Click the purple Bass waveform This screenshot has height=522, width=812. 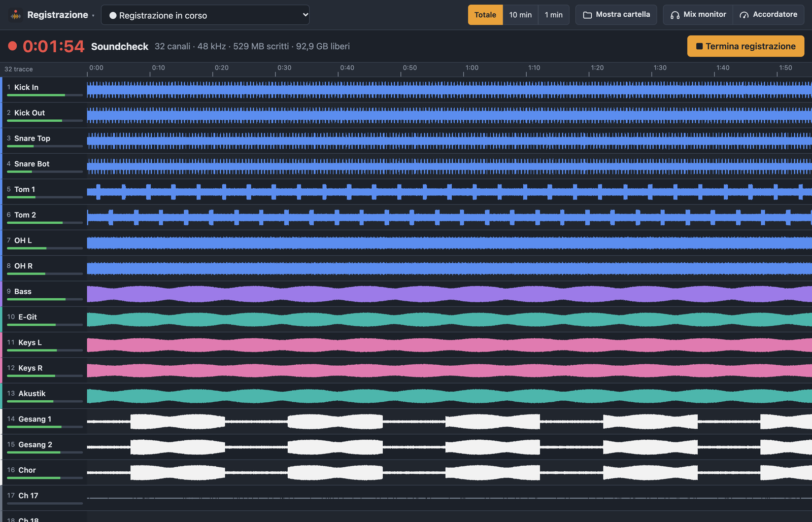click(449, 294)
